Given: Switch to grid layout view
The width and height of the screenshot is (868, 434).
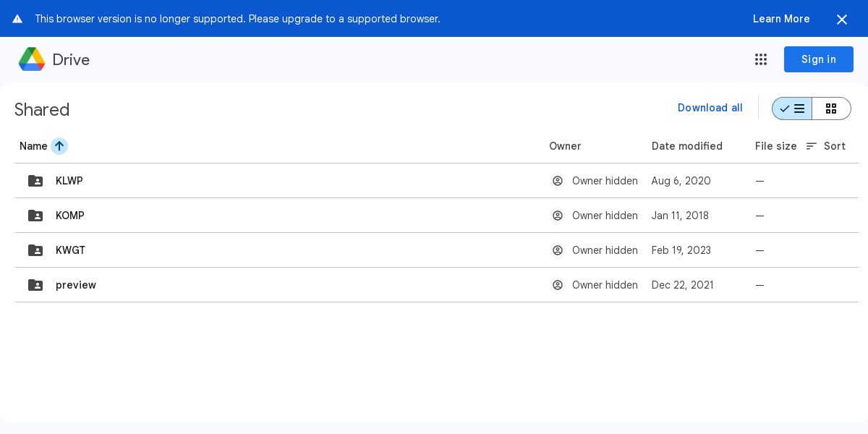Looking at the screenshot, I should (x=831, y=109).
